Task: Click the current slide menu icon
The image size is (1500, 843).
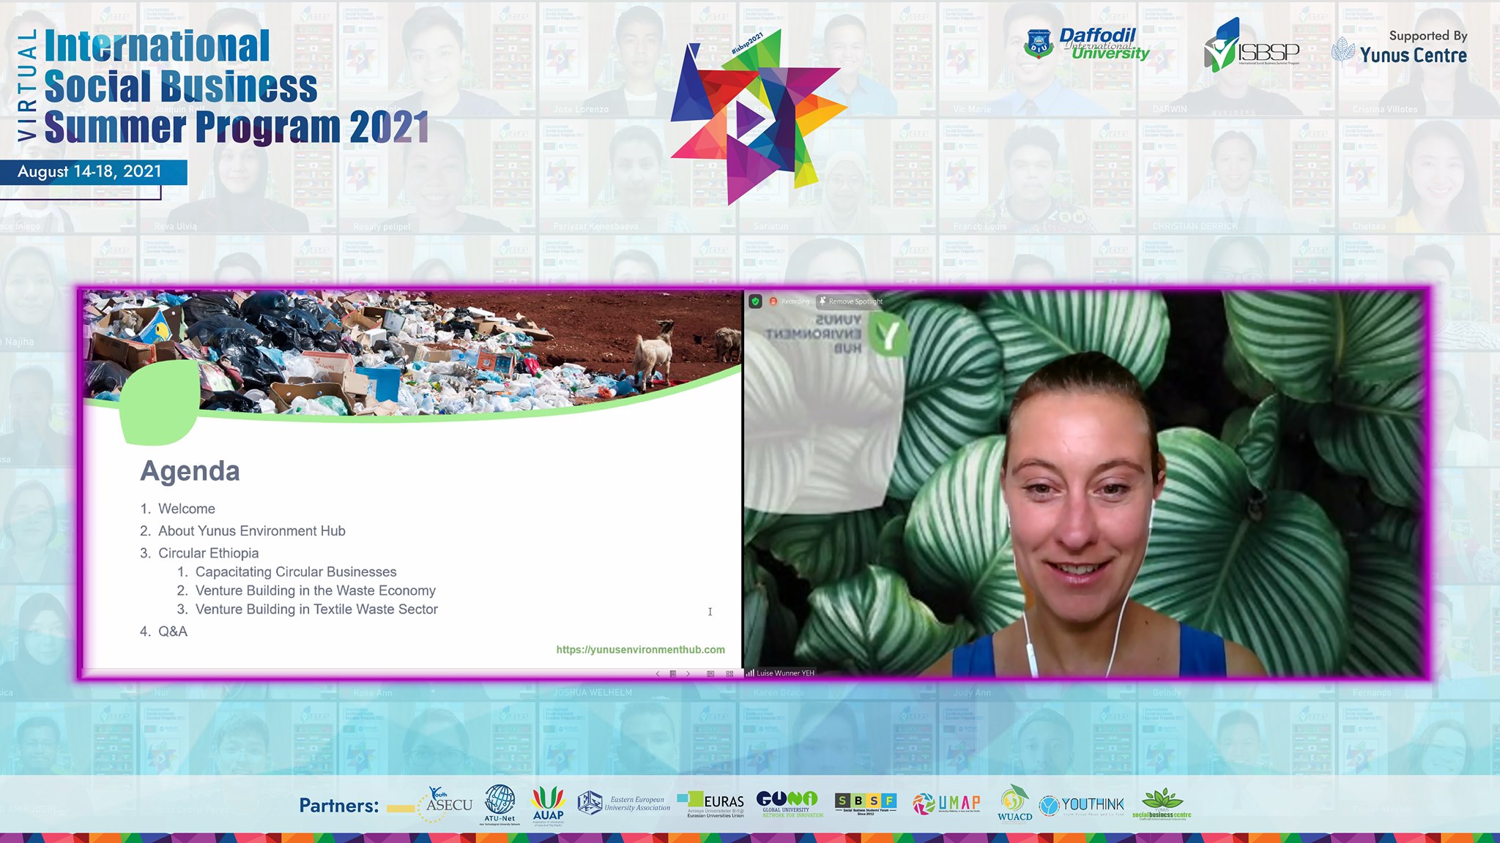Action: 672,673
